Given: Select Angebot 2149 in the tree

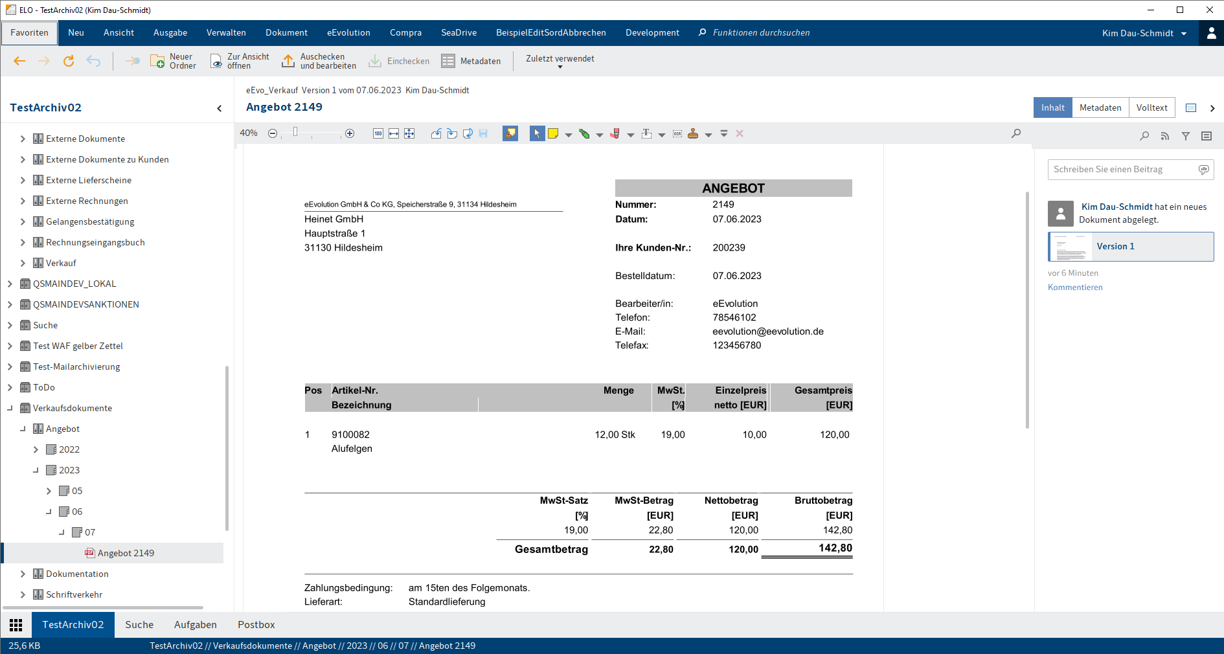Looking at the screenshot, I should (126, 553).
